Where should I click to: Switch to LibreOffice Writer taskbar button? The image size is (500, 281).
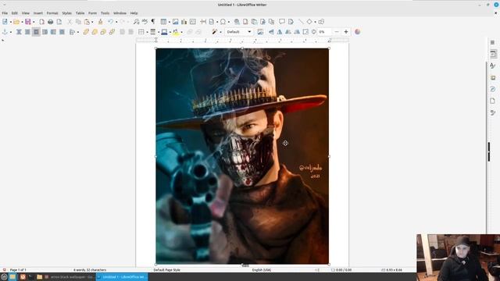[122, 277]
